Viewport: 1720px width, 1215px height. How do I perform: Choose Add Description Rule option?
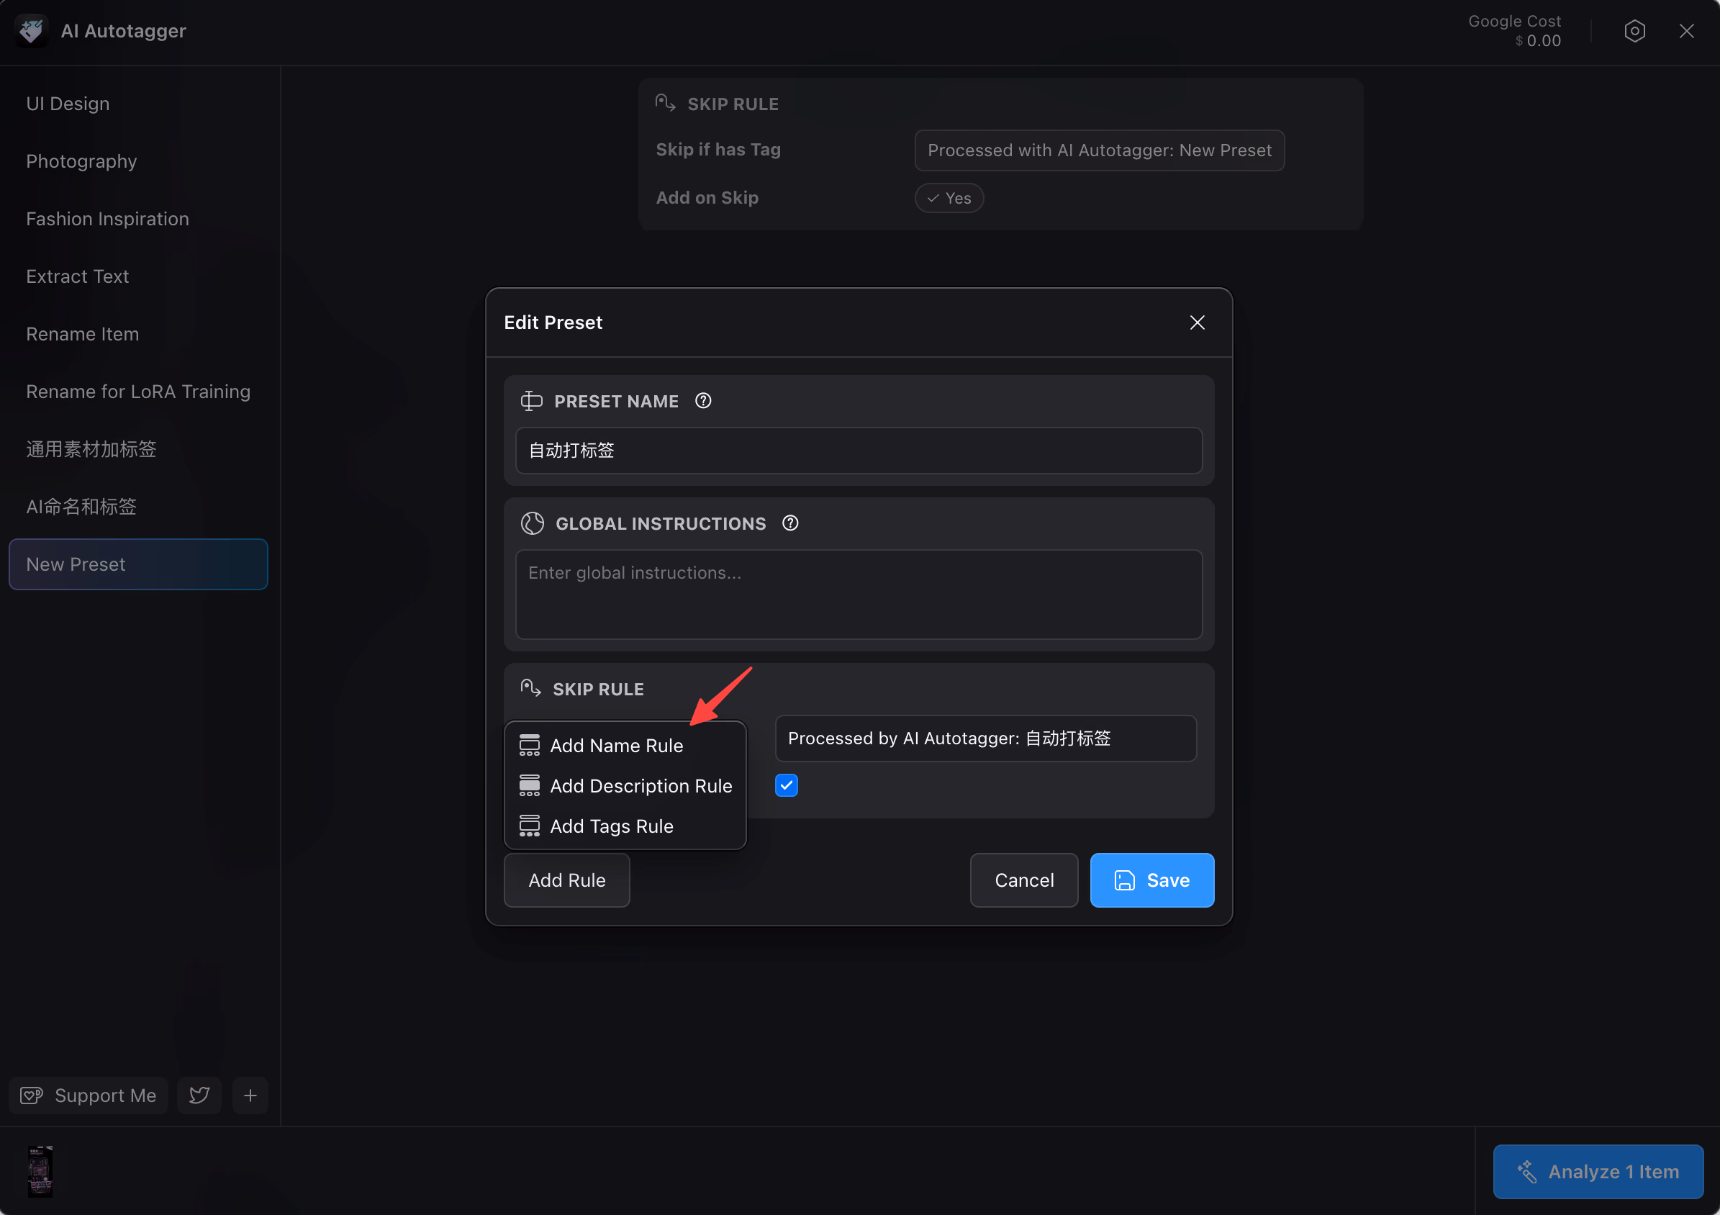click(x=641, y=786)
